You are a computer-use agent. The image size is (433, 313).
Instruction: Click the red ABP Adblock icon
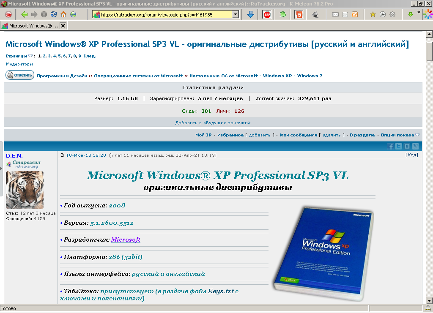point(267,15)
